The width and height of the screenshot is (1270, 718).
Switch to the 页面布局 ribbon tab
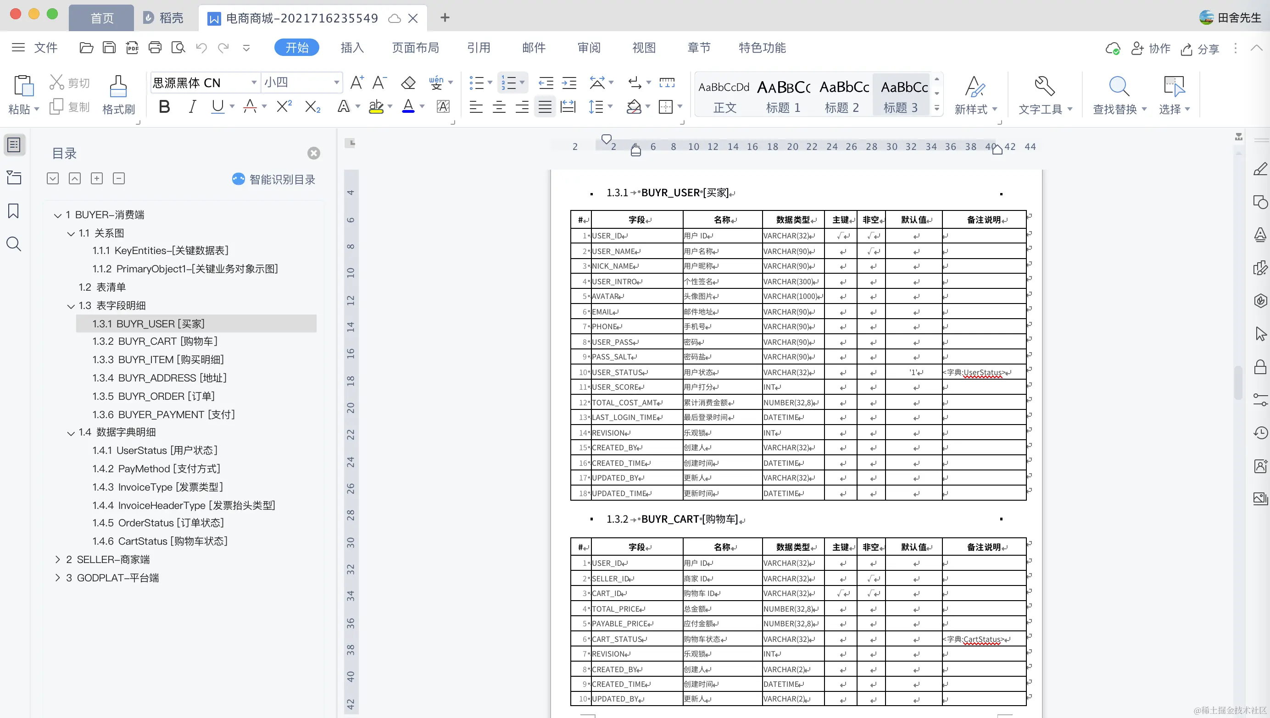(x=415, y=48)
